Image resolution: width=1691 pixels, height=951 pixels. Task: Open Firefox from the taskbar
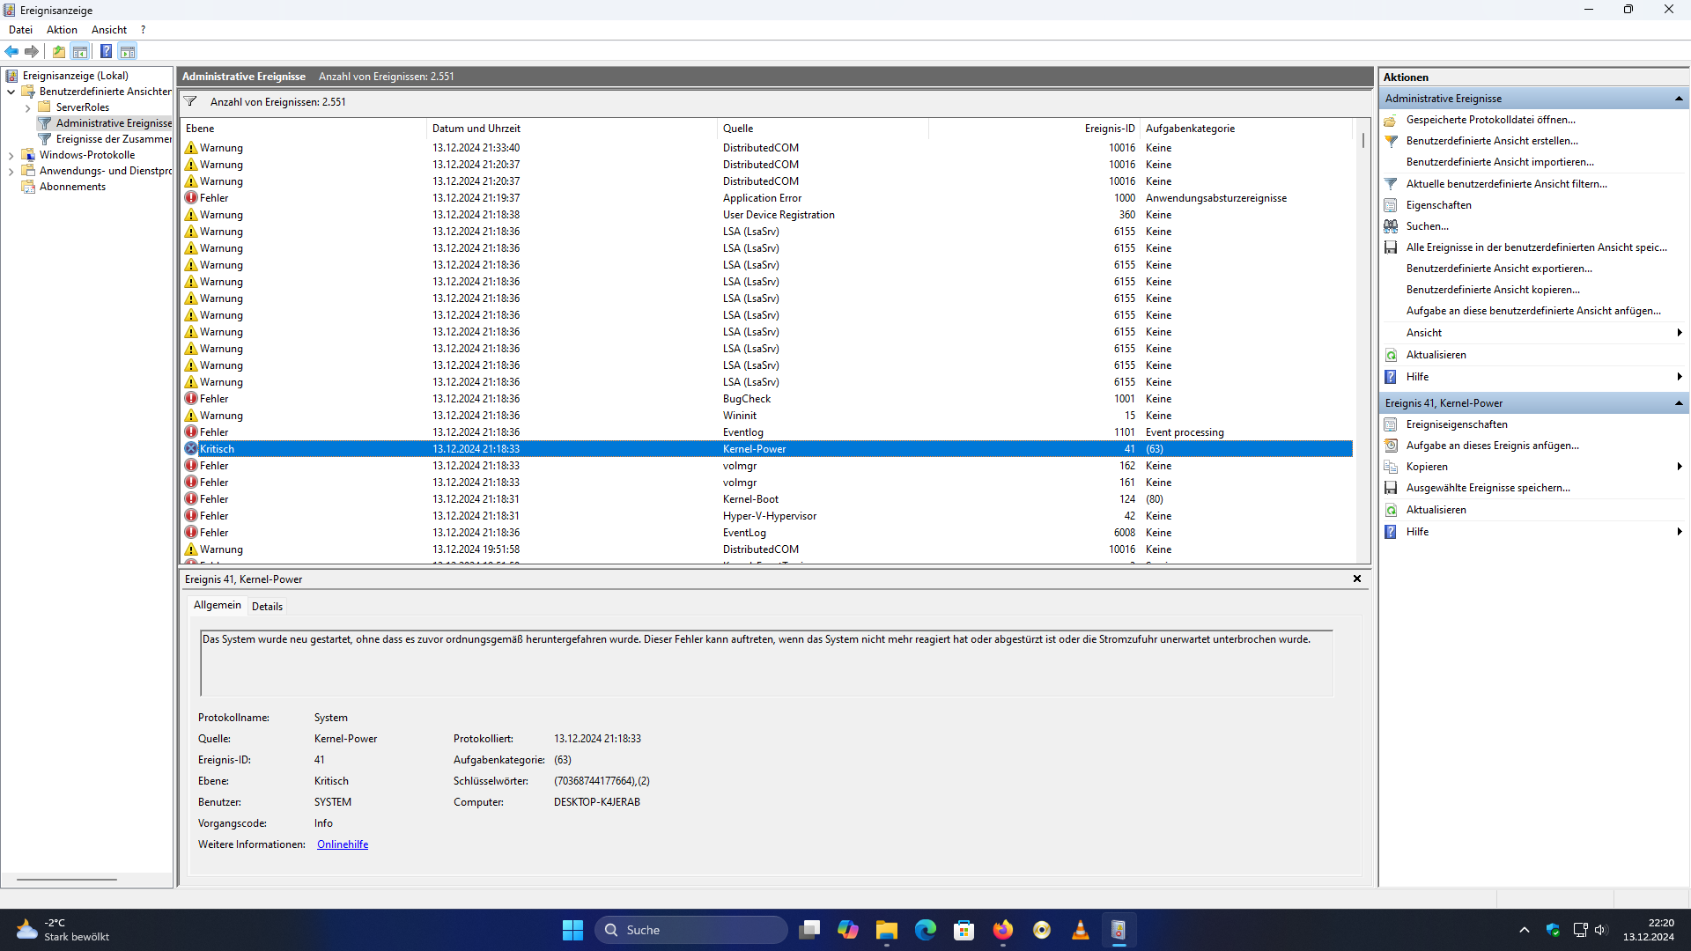pyautogui.click(x=1002, y=930)
